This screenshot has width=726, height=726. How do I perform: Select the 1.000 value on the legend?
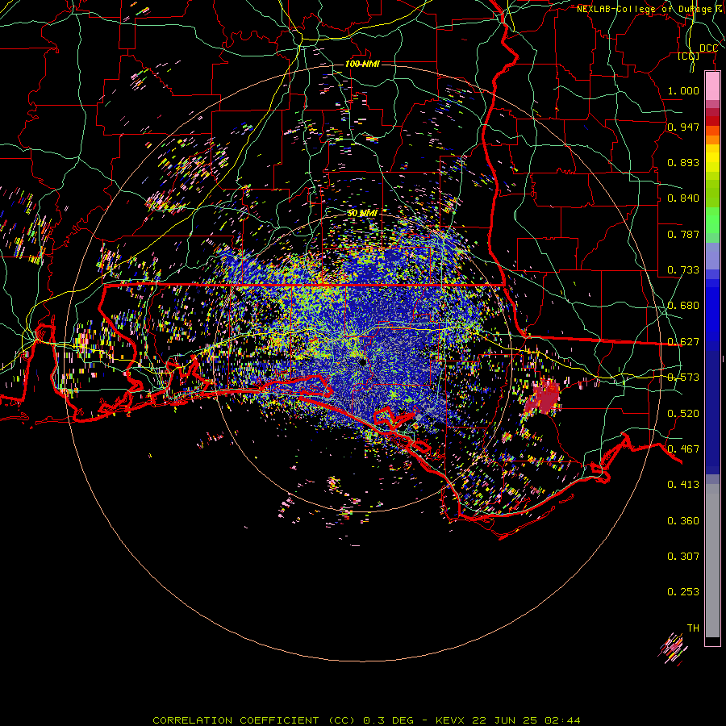(683, 90)
